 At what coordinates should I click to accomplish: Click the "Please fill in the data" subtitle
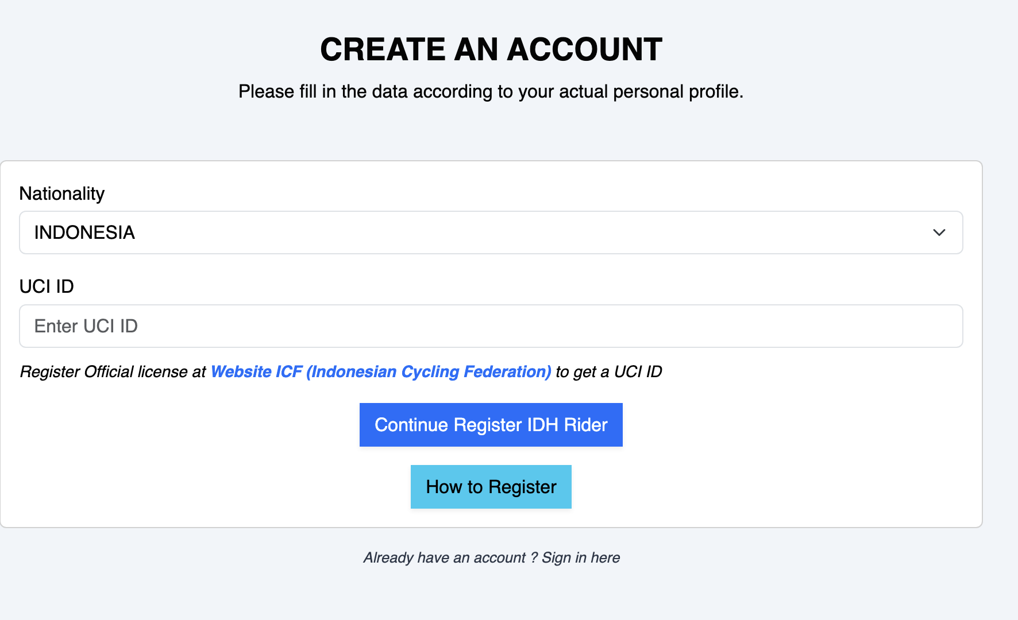pyautogui.click(x=491, y=91)
